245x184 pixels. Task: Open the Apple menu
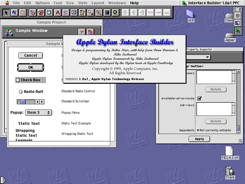[7, 3]
